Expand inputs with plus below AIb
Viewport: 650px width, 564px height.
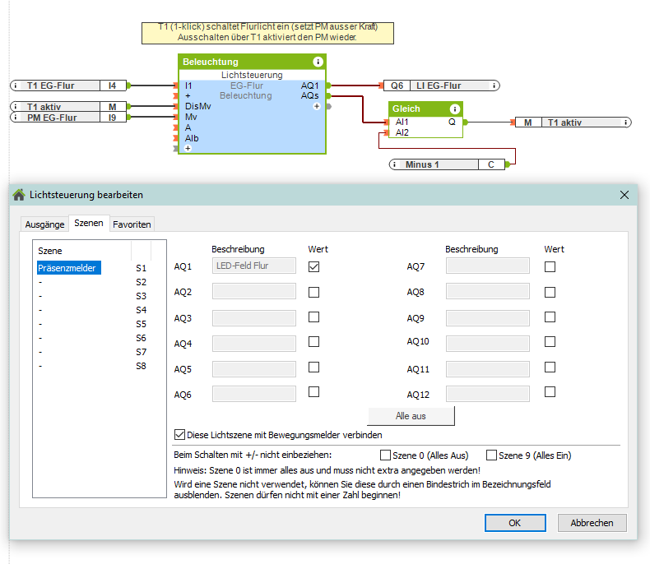tap(188, 149)
